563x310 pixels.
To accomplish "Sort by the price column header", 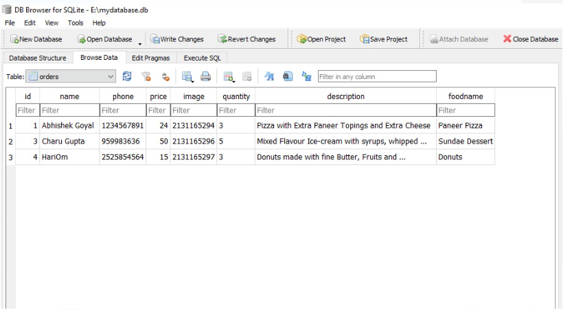I will pyautogui.click(x=159, y=96).
